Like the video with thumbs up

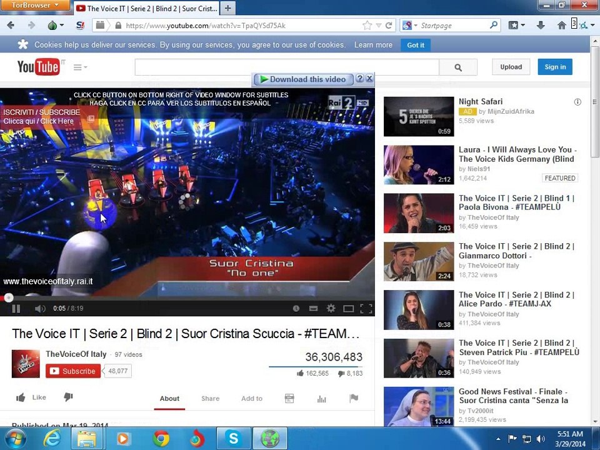coord(31,397)
